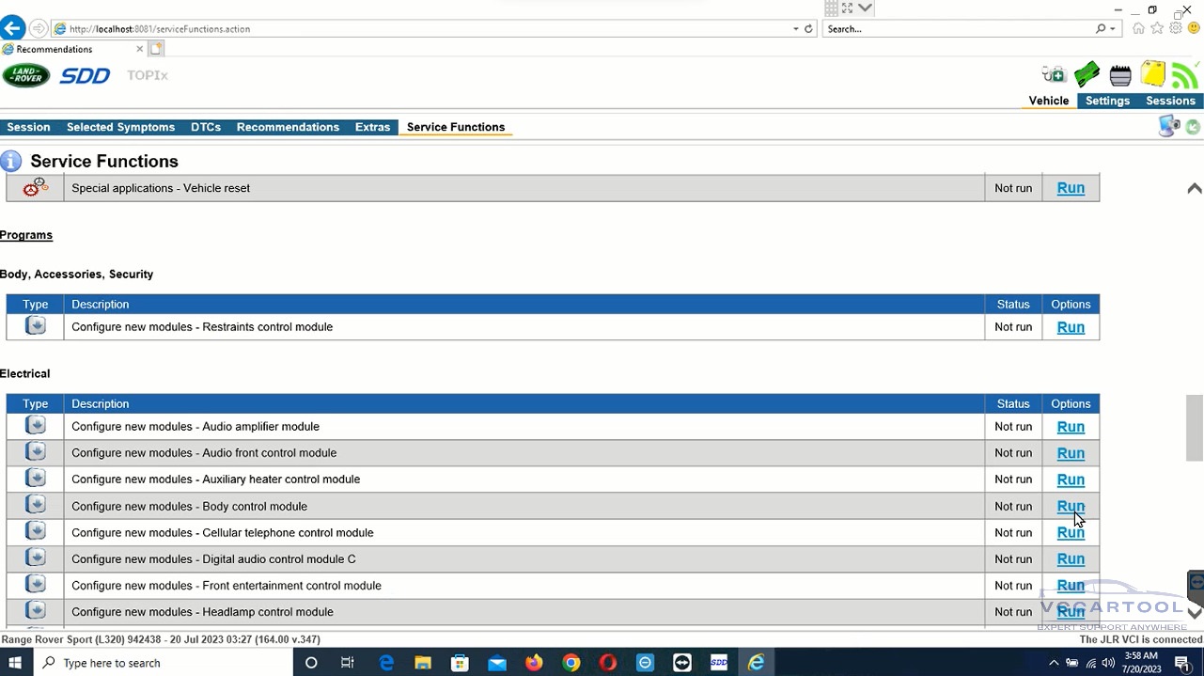Viewport: 1204px width, 676px height.
Task: Click the yellow battery status icon
Action: click(1152, 73)
